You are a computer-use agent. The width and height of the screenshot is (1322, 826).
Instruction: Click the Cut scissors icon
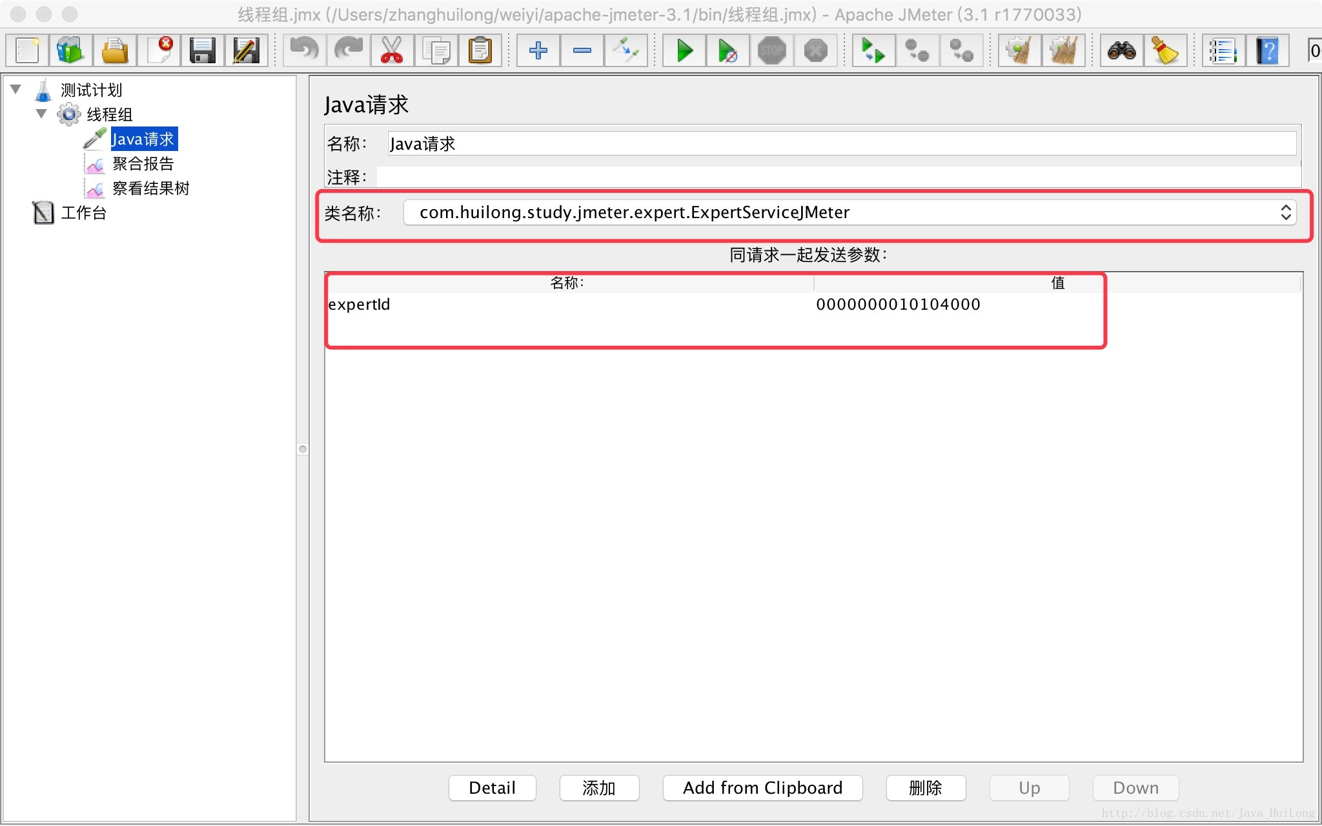coord(392,50)
